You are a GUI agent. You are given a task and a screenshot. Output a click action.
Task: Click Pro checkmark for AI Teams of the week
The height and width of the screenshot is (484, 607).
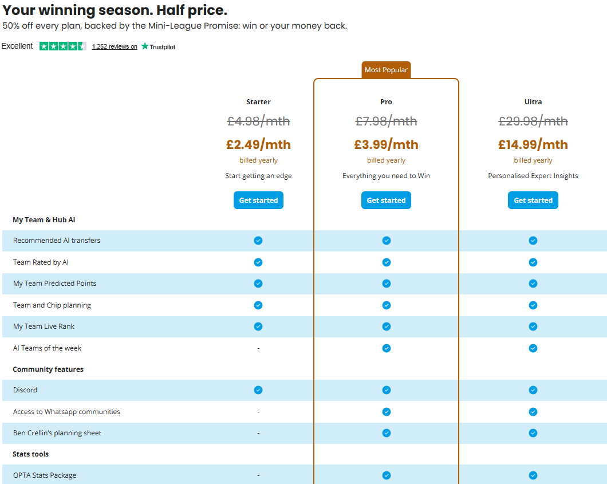pos(387,348)
